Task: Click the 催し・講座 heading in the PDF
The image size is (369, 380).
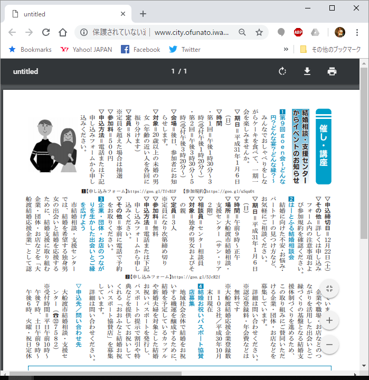Action: 324,146
